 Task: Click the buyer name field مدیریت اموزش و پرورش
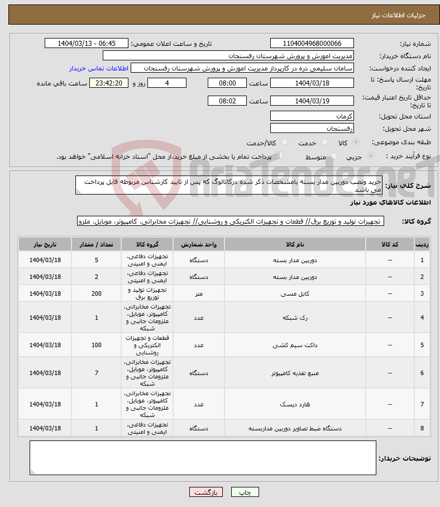coord(228,55)
